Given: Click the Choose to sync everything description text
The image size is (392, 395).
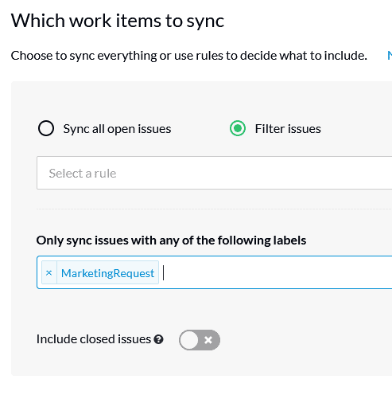Looking at the screenshot, I should 188,56.
